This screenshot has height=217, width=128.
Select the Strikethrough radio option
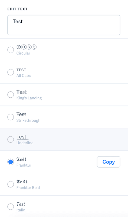tap(11, 117)
